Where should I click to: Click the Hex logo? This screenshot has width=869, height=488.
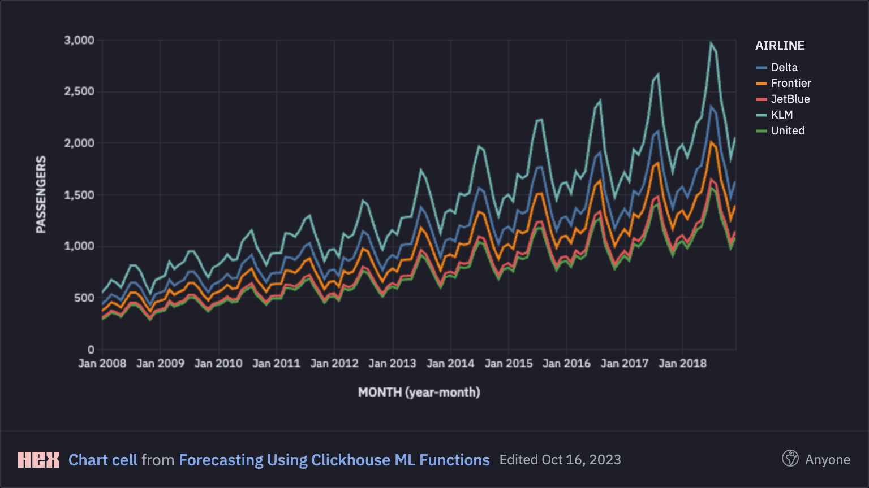click(x=38, y=460)
